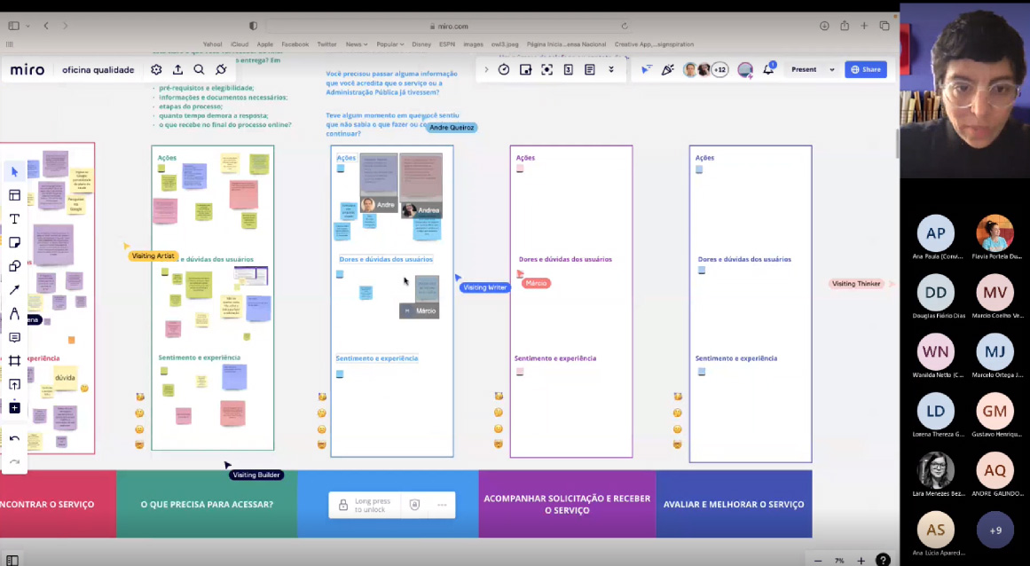Open the timer in collaboration toolbar
1030x566 pixels.
[504, 69]
